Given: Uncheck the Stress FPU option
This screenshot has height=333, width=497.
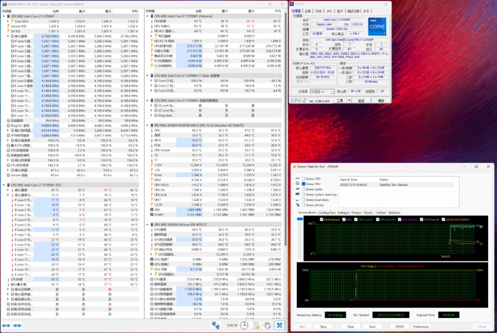Looking at the screenshot, I should tap(303, 184).
